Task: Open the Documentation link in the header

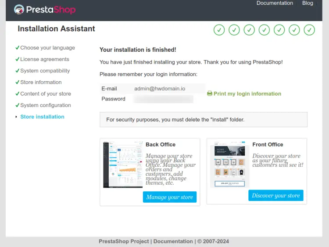Action: [x=275, y=3]
